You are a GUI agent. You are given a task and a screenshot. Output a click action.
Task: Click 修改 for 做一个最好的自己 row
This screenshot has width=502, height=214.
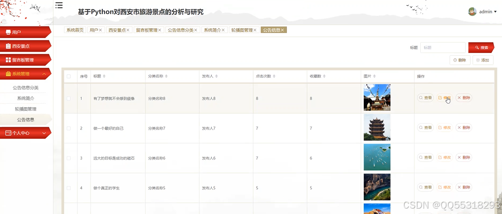click(x=445, y=127)
